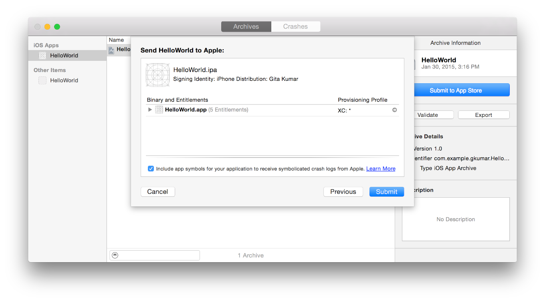Open the provisioning profile arrow for XC: *
This screenshot has height=303, width=545.
394,110
